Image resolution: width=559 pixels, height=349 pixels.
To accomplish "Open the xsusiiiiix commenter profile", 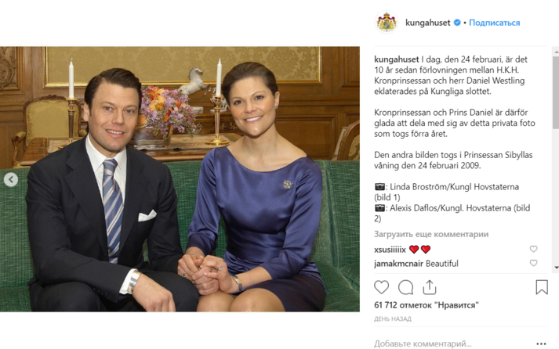I will coord(390,250).
